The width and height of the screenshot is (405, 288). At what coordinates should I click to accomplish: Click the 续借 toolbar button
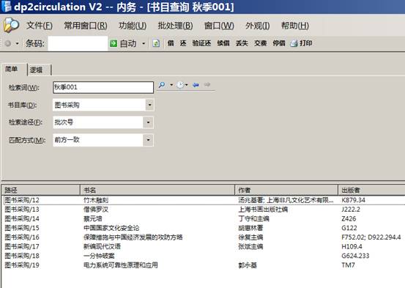pos(223,43)
